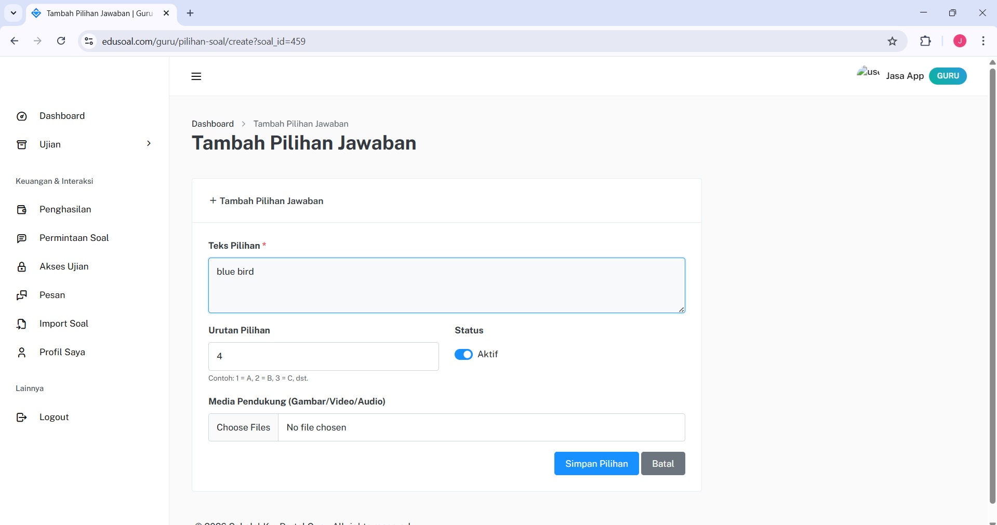Click Choose Files to upload media
Screen dimensions: 997x525
[243, 427]
